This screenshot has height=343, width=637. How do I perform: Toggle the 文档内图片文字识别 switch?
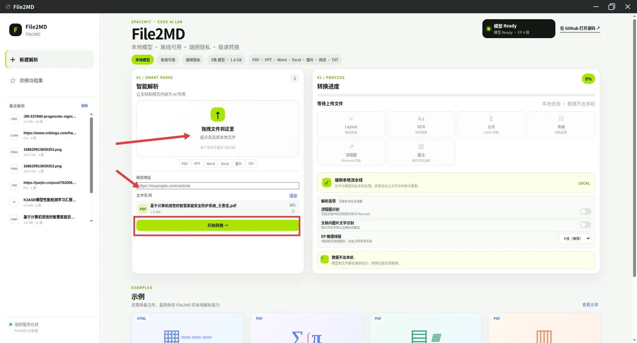(x=585, y=225)
